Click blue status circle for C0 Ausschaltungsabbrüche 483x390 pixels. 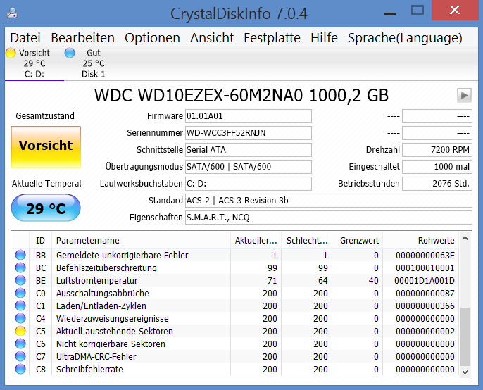pos(20,293)
